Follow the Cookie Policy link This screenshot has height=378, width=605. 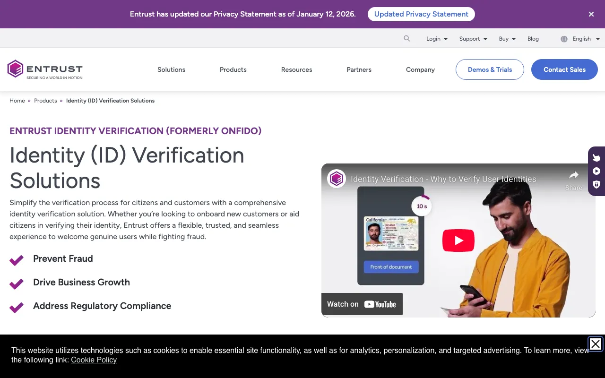point(94,360)
